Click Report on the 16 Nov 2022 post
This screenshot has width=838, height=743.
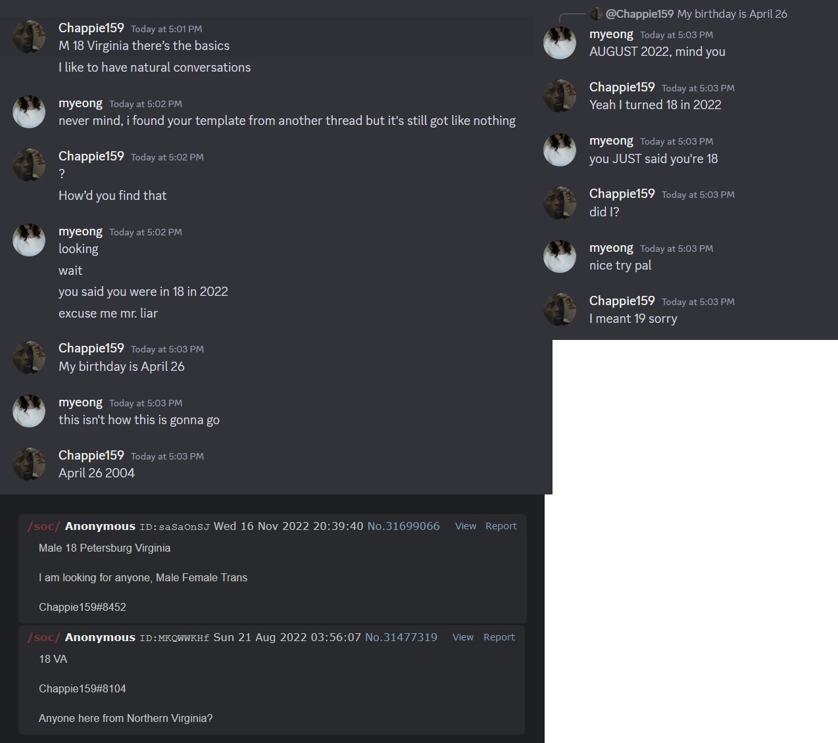click(x=501, y=526)
